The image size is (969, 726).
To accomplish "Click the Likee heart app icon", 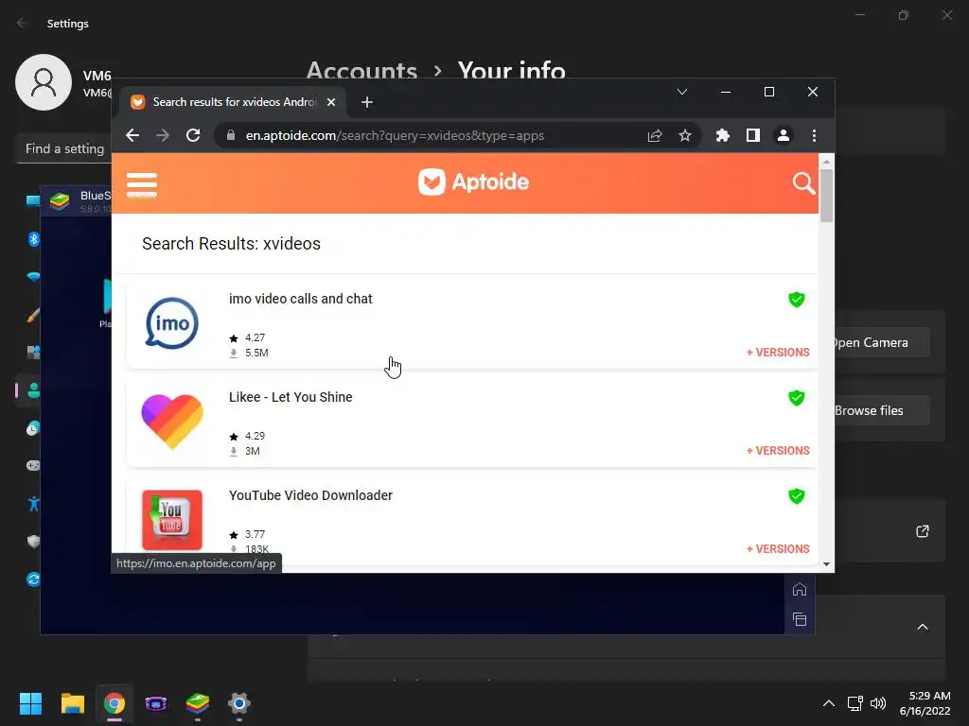I will pos(172,421).
